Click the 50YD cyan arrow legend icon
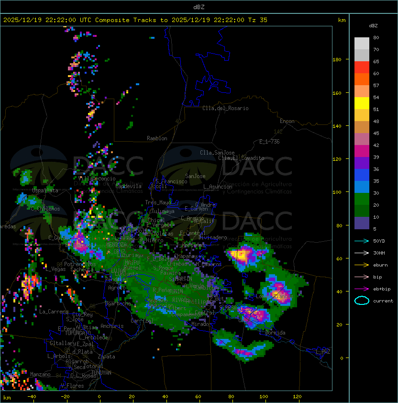The height and width of the screenshot is (403, 398). click(362, 241)
